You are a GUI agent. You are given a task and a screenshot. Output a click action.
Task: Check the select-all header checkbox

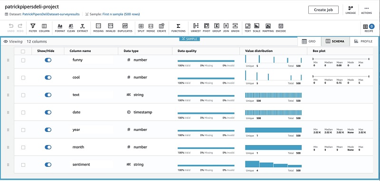pos(23,51)
